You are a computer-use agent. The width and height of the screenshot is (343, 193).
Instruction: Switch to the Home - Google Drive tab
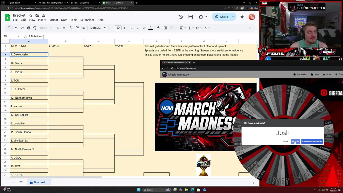point(85,3)
